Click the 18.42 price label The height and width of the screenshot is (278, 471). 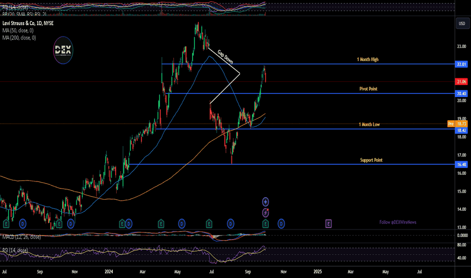(x=461, y=130)
